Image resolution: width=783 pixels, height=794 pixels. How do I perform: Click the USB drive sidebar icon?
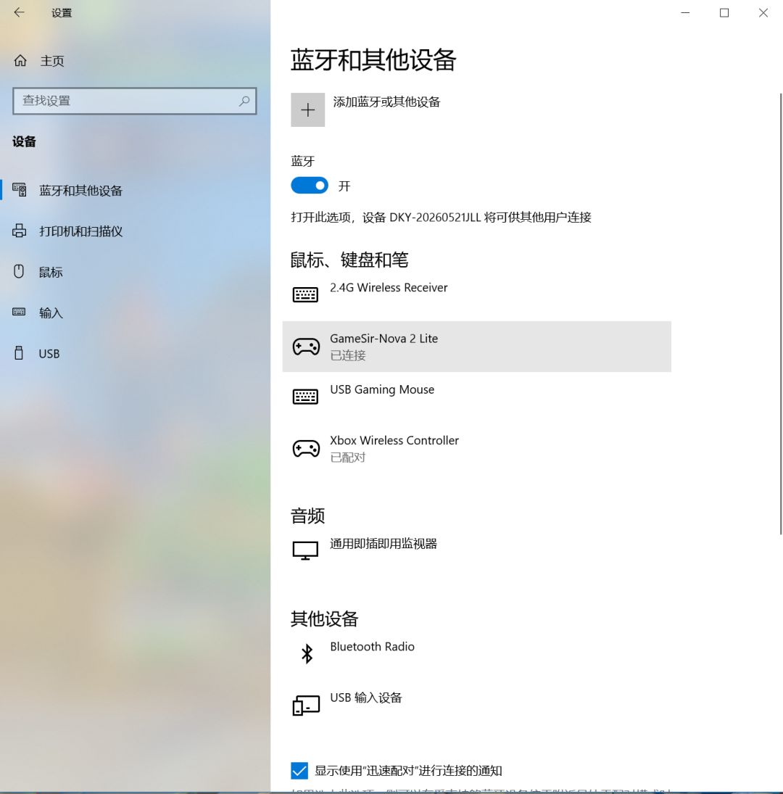click(19, 353)
